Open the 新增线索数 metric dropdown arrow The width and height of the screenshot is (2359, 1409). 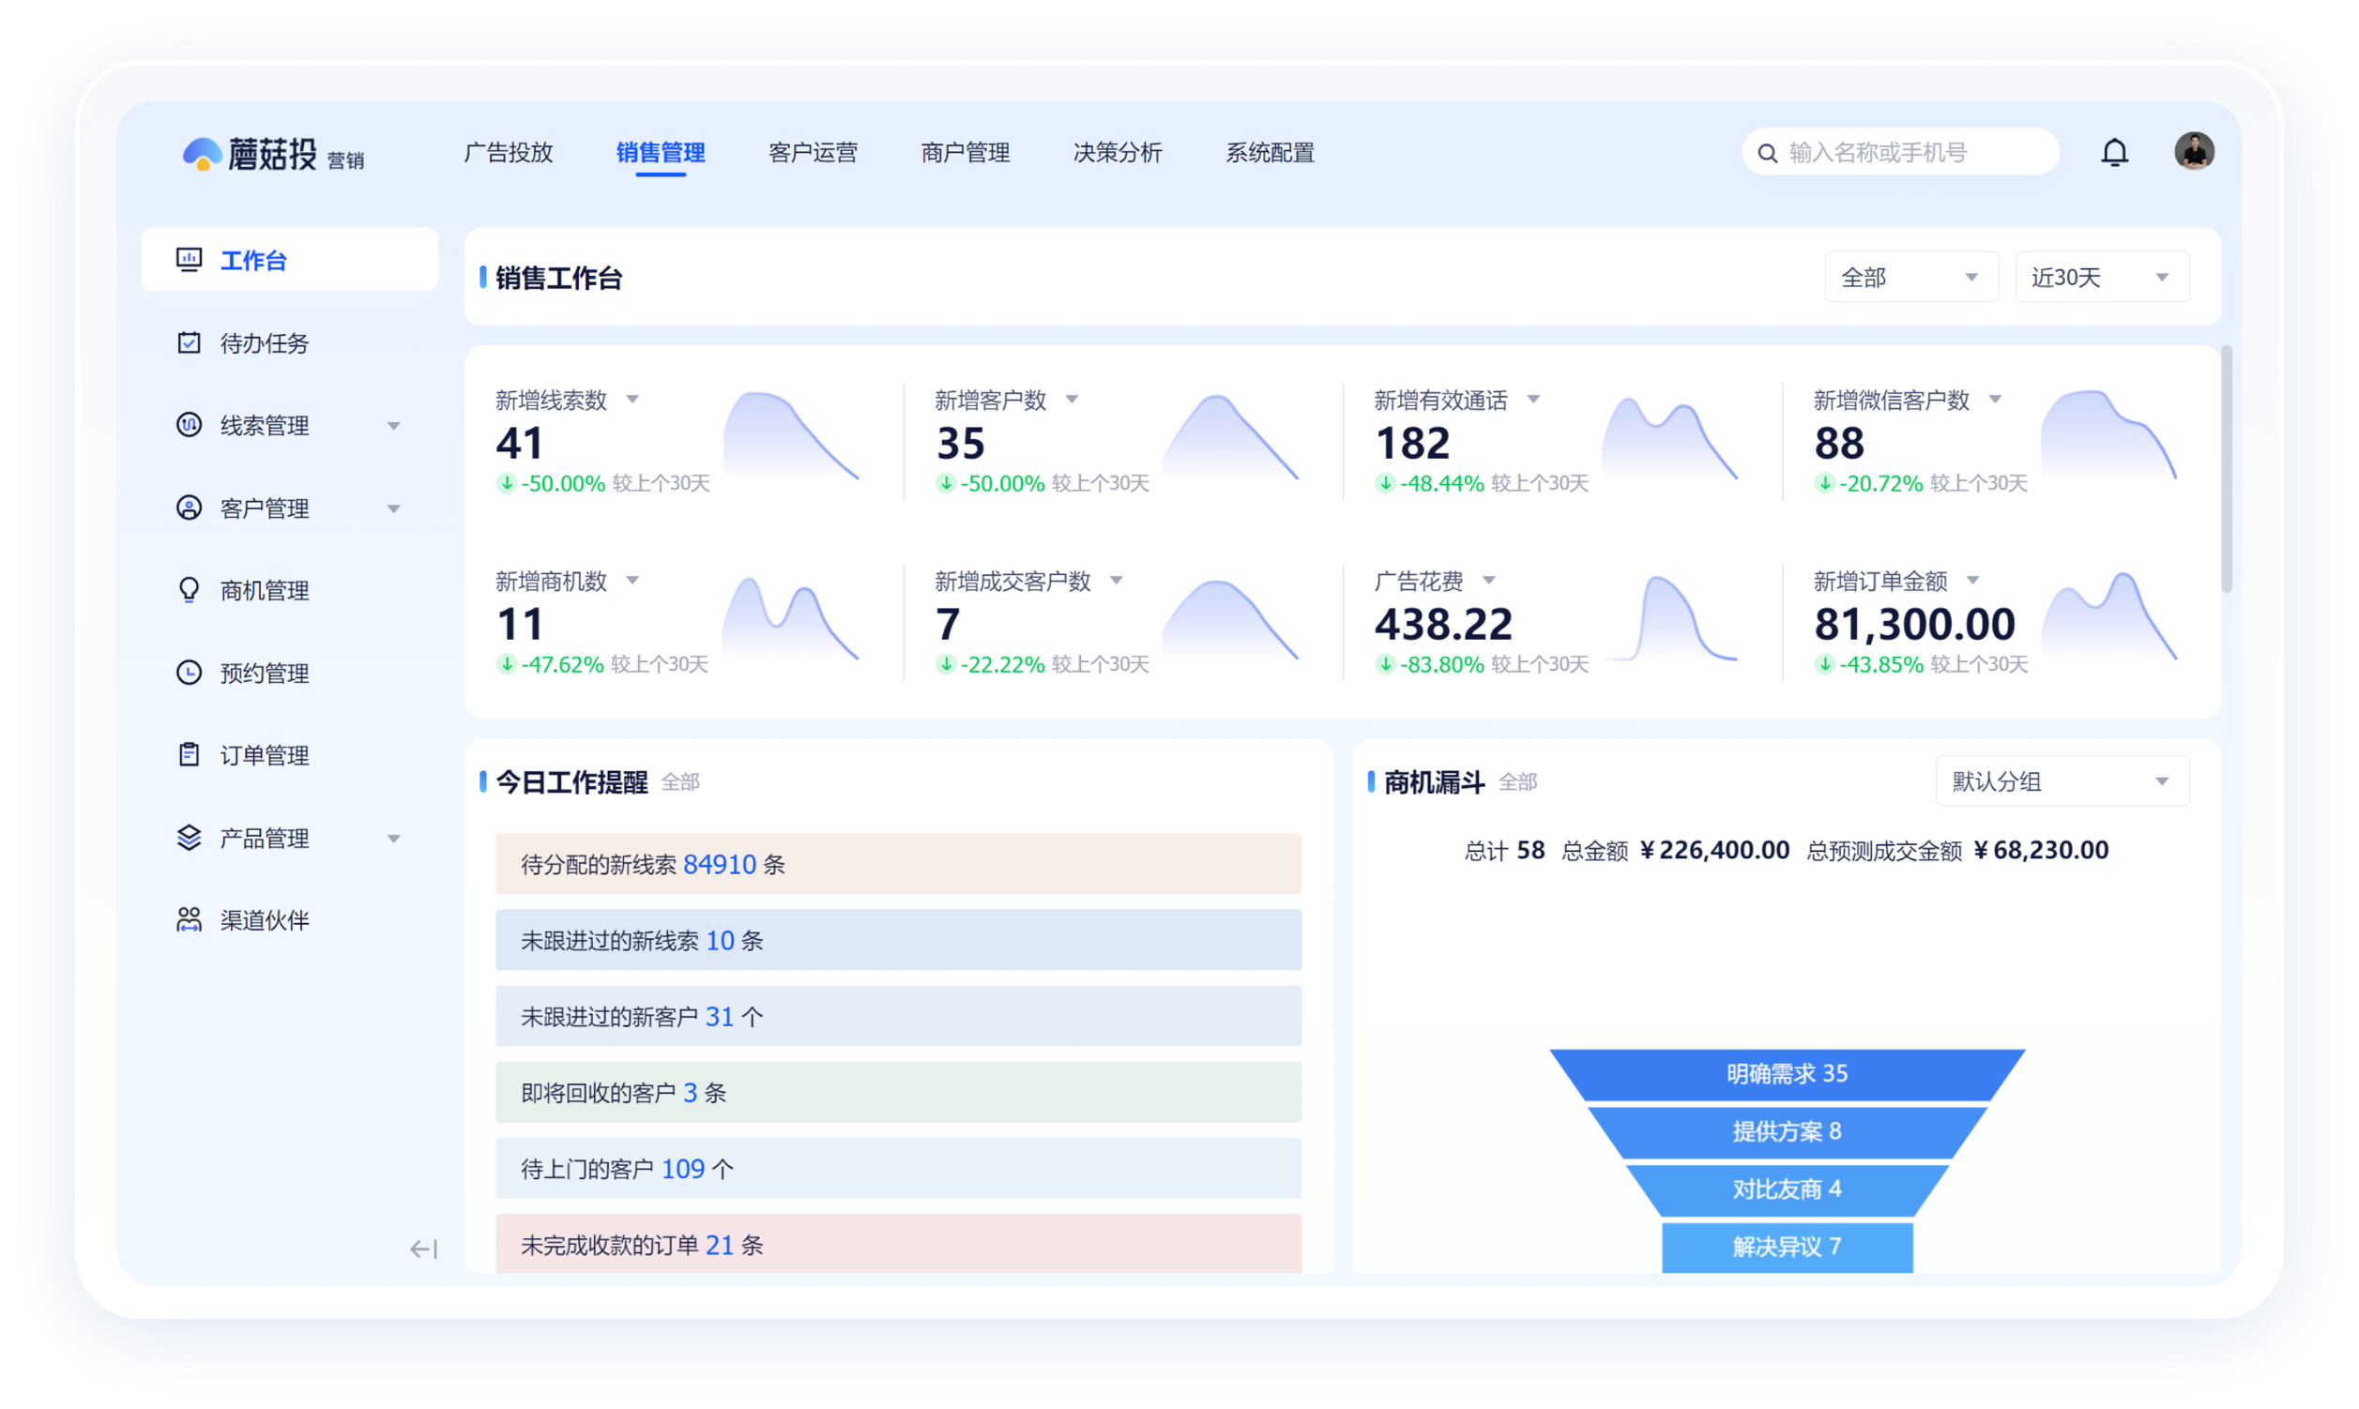(x=632, y=400)
